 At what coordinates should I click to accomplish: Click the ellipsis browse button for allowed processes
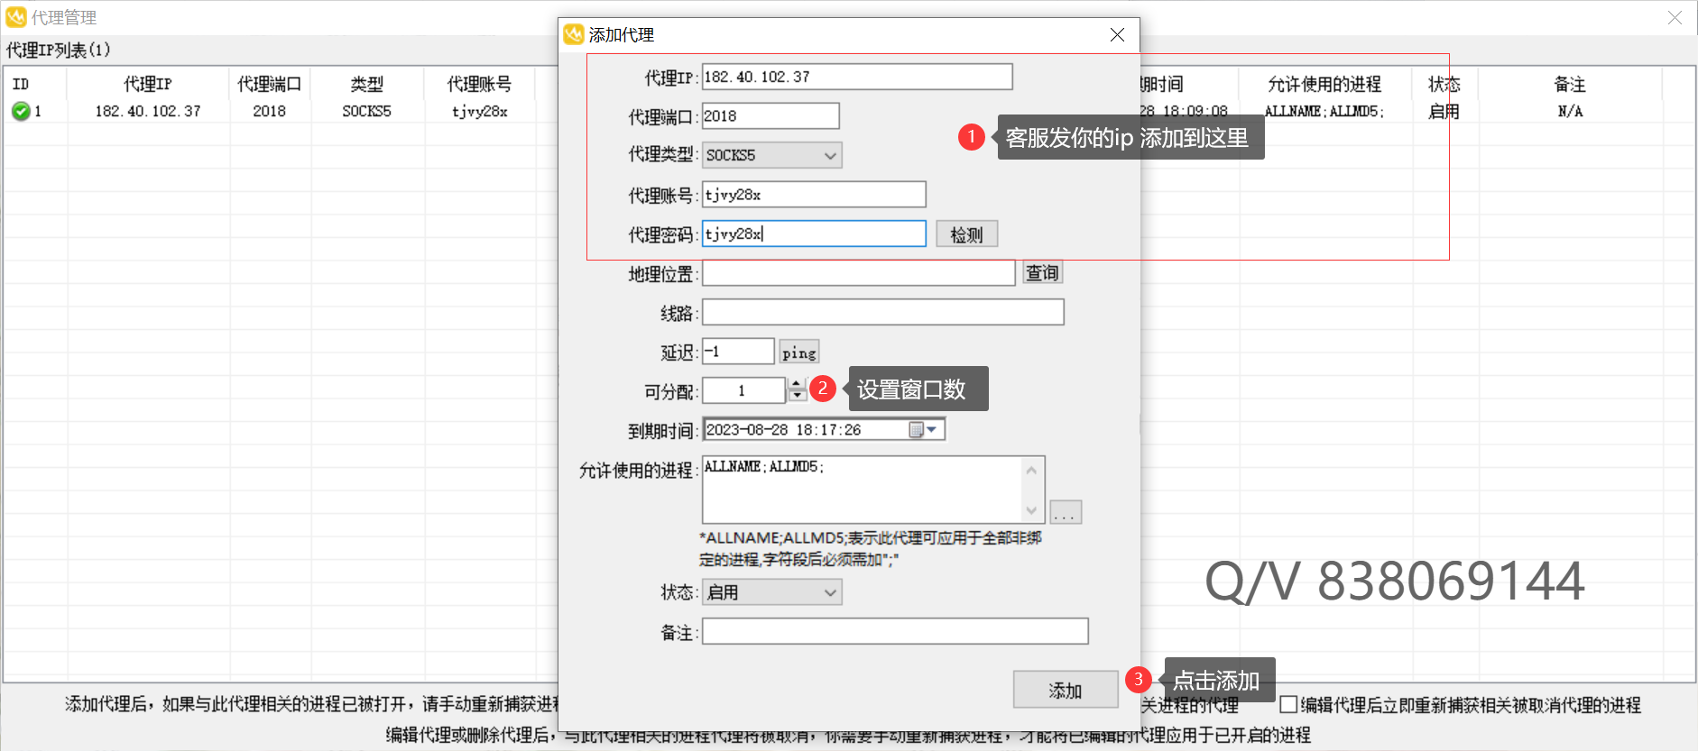pos(1066,513)
